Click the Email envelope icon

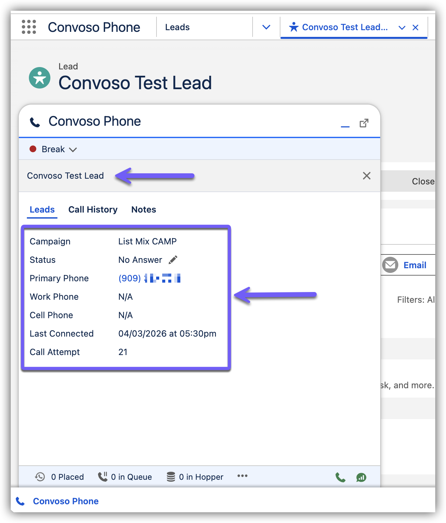click(x=390, y=265)
